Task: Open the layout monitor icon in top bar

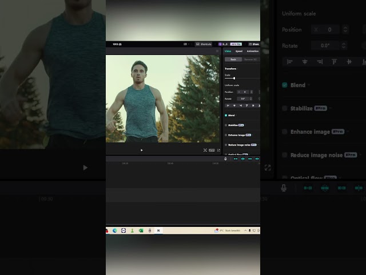Action: pos(185,44)
